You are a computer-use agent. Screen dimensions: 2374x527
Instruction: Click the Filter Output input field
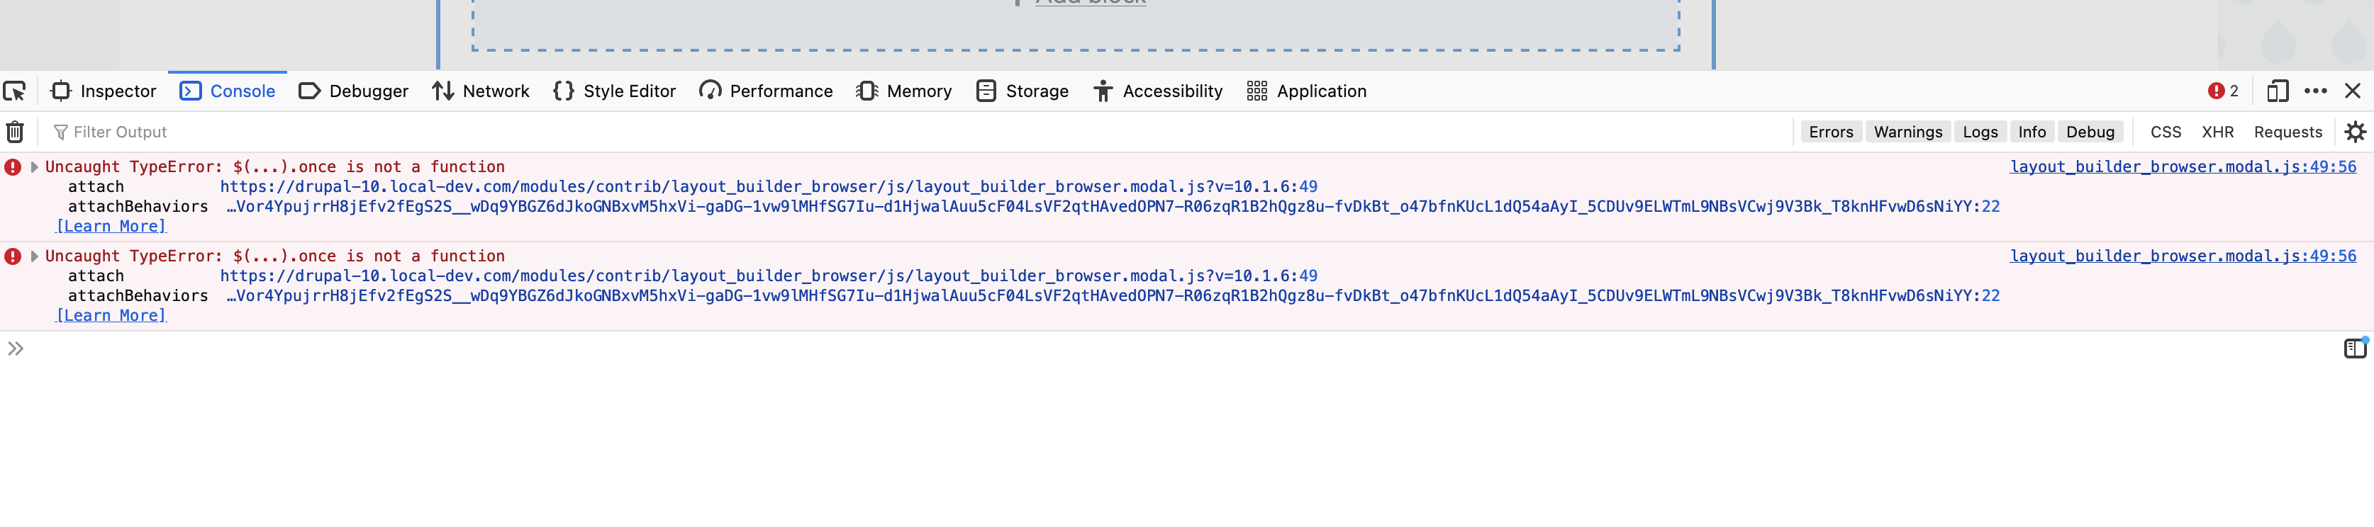tap(461, 132)
